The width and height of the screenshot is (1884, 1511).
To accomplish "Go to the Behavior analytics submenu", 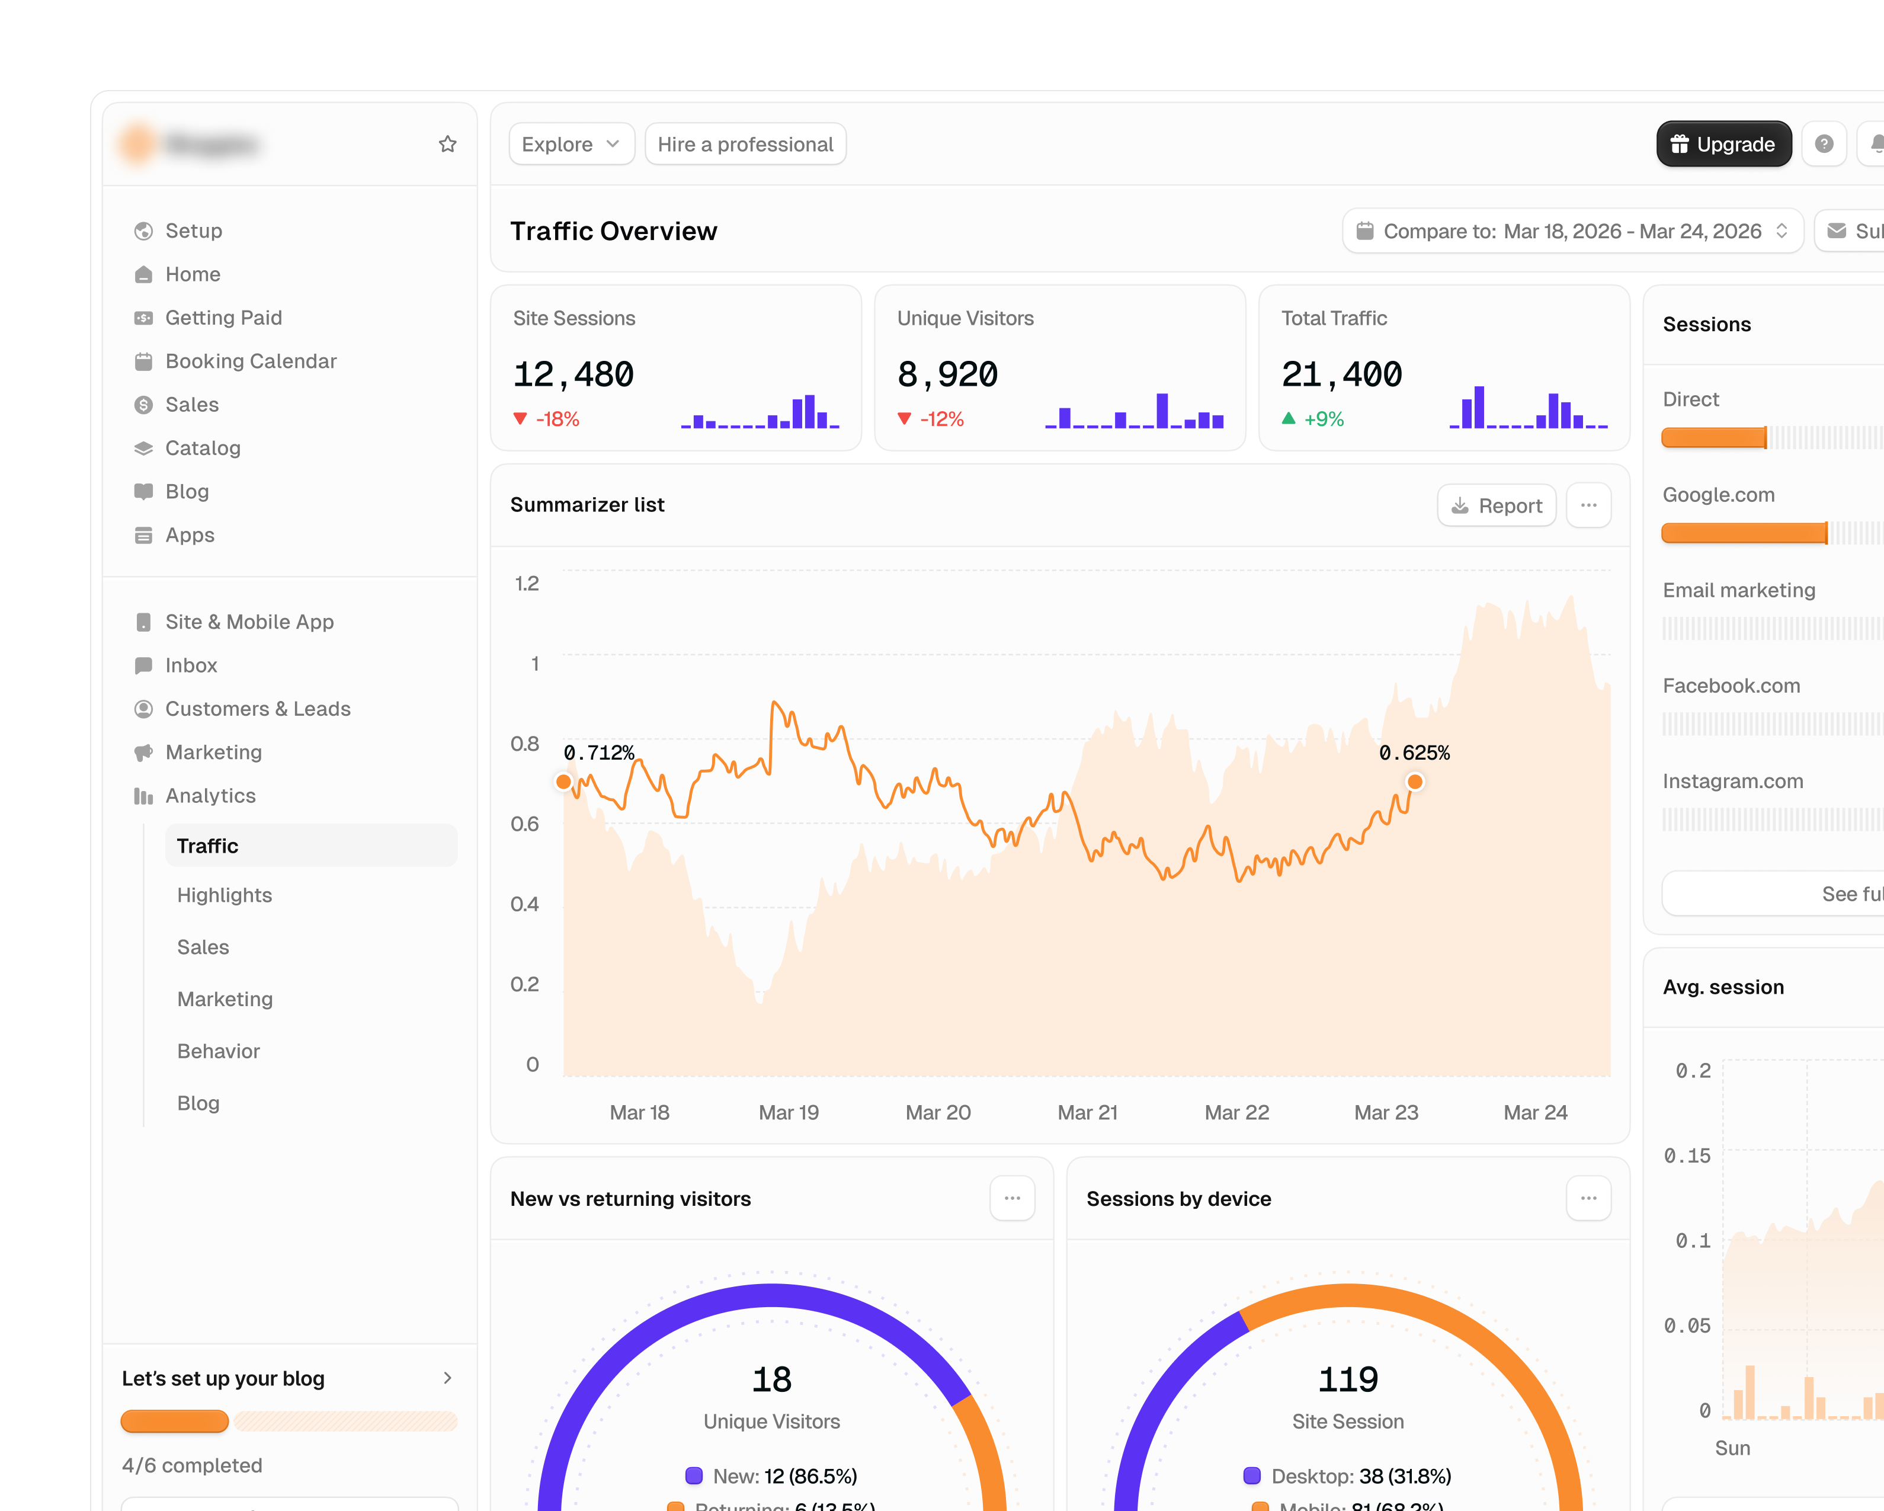I will 219,1051.
